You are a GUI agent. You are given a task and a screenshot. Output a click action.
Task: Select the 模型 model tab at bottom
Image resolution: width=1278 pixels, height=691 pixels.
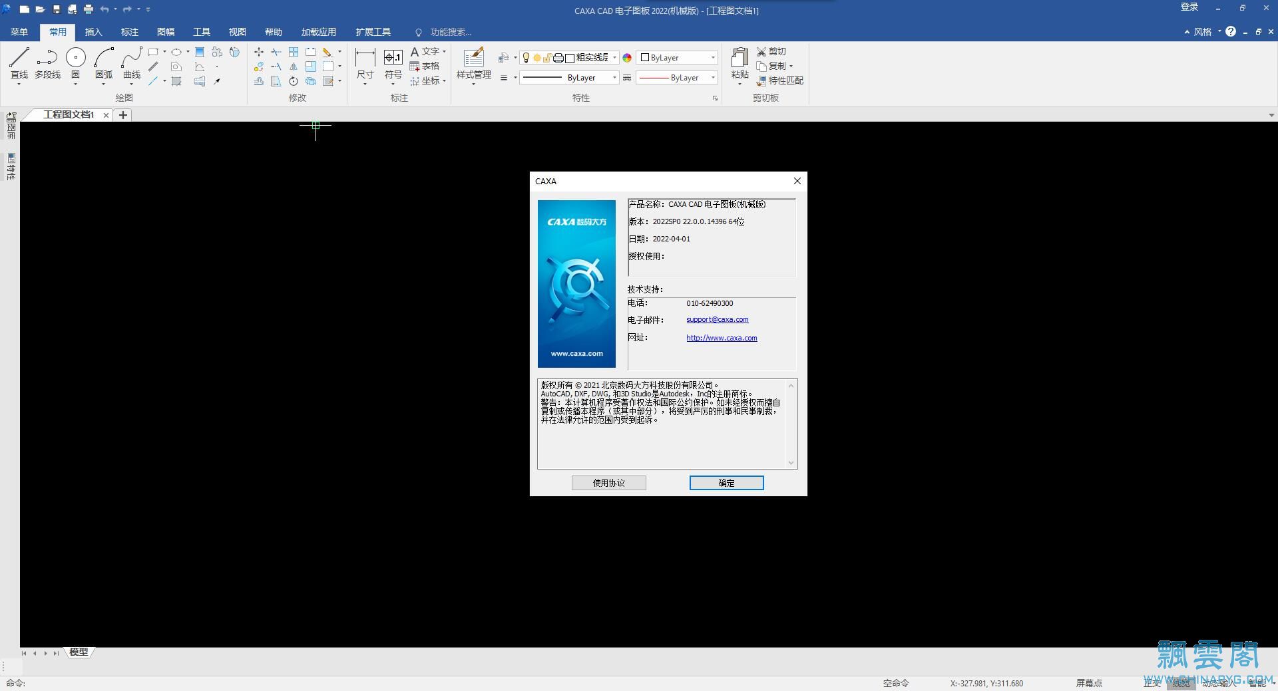click(79, 652)
